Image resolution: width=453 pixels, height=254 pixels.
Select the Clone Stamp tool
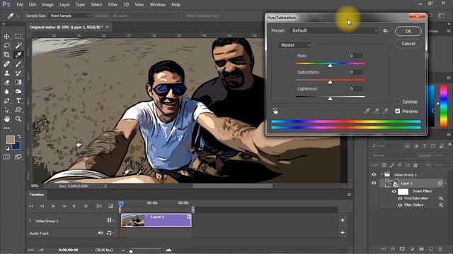coord(6,73)
